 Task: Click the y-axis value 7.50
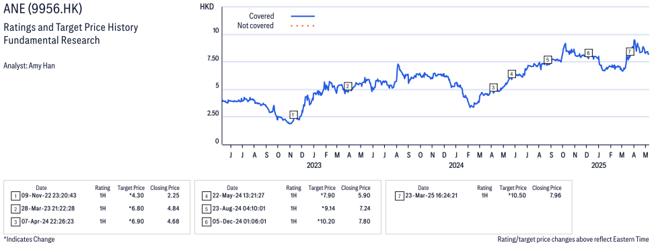coord(213,58)
